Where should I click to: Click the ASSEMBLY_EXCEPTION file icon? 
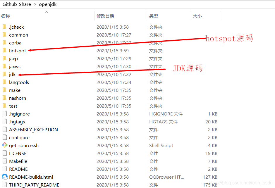[x=5, y=129]
